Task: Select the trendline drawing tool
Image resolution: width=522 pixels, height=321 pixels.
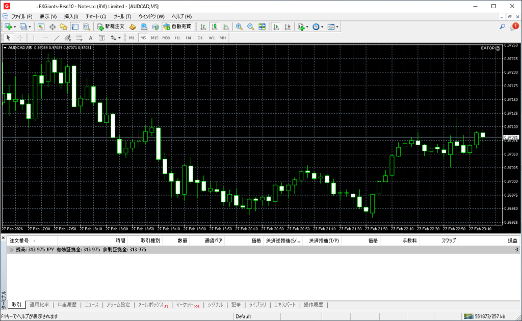Action: tap(57, 38)
